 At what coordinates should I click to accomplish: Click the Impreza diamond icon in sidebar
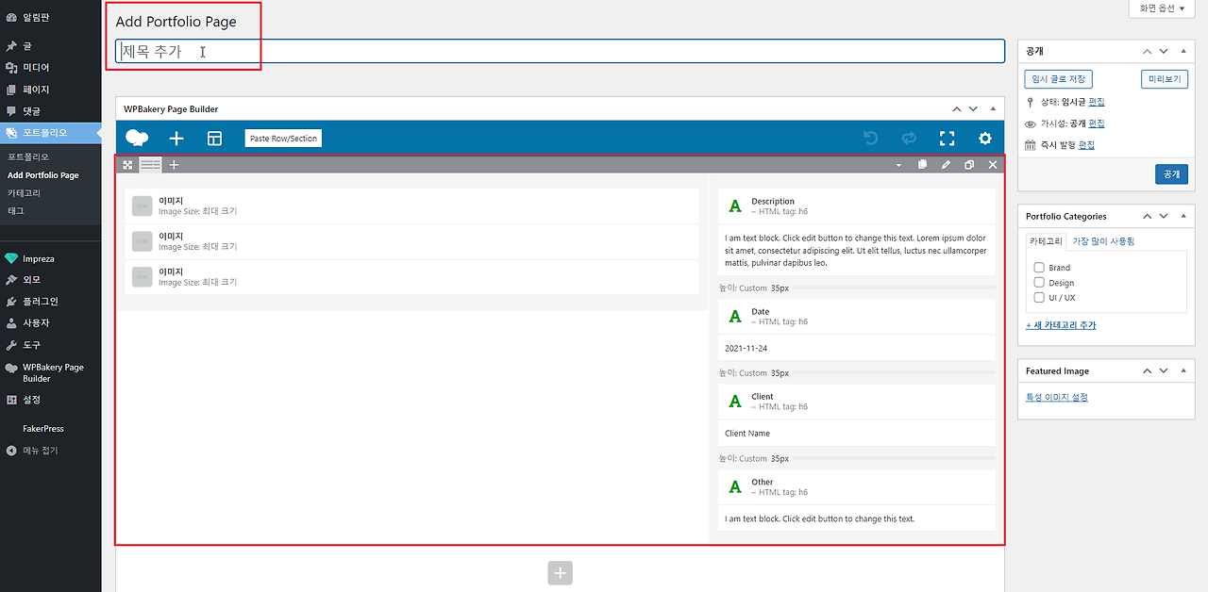pyautogui.click(x=11, y=258)
